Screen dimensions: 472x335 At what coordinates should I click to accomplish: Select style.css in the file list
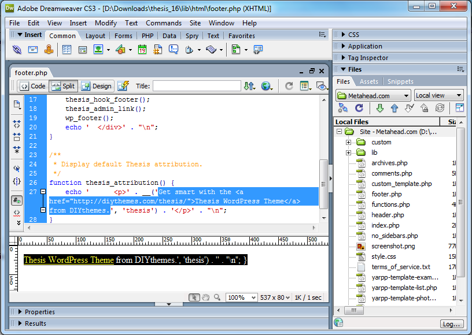[x=384, y=256]
